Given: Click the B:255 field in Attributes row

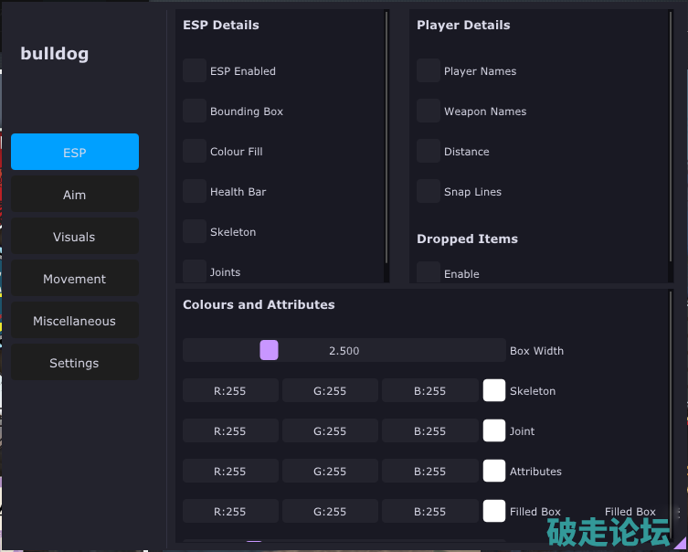Looking at the screenshot, I should 430,472.
